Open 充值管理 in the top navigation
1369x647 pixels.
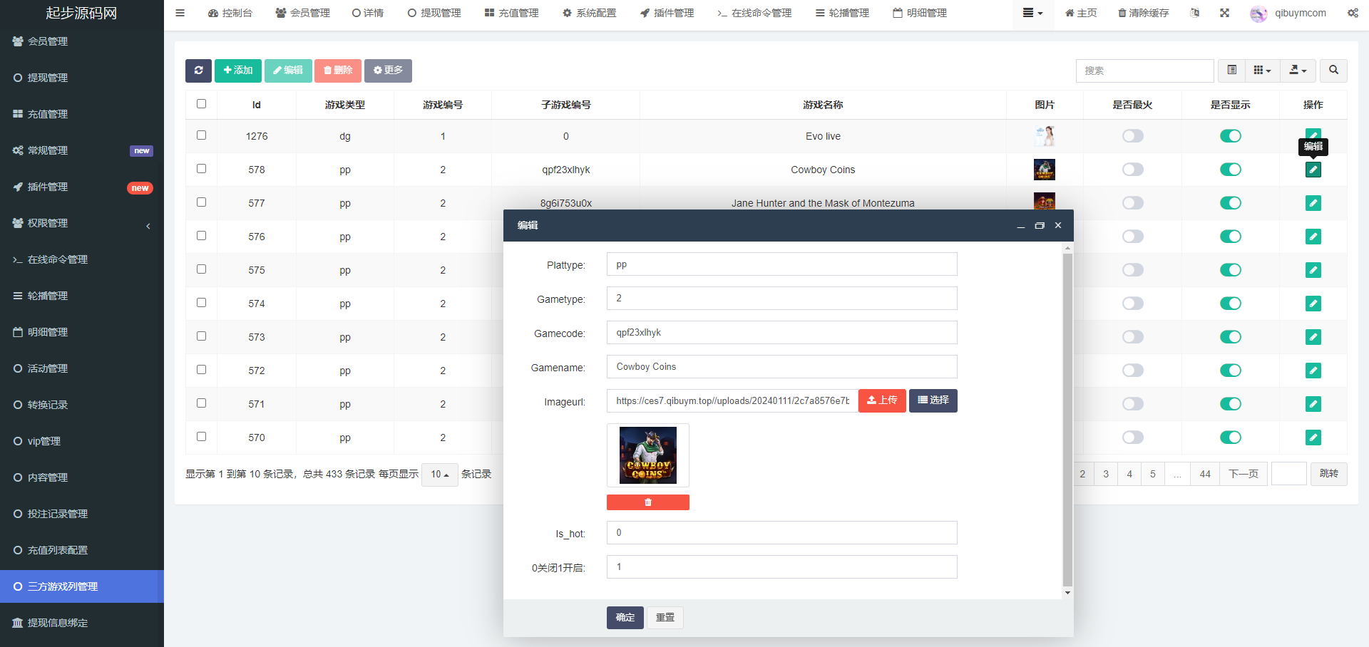[511, 13]
